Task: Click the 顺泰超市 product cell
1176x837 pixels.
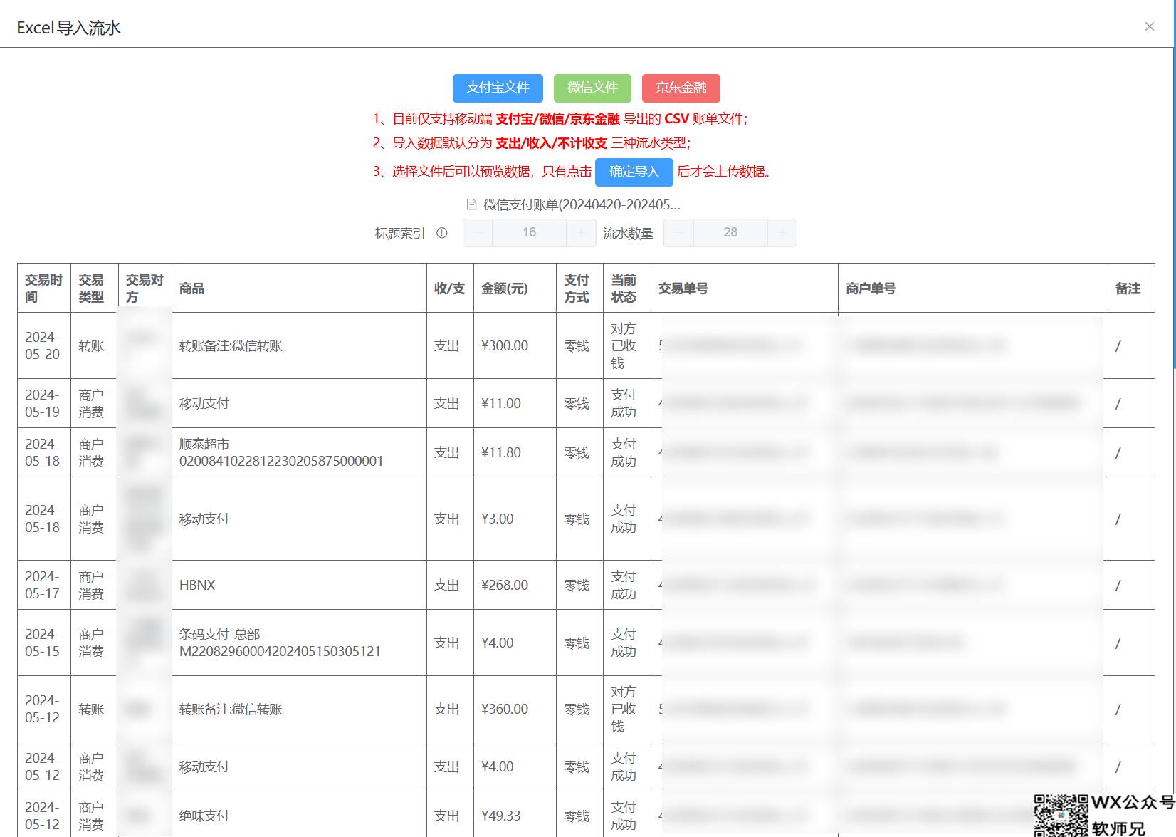Action: point(299,452)
